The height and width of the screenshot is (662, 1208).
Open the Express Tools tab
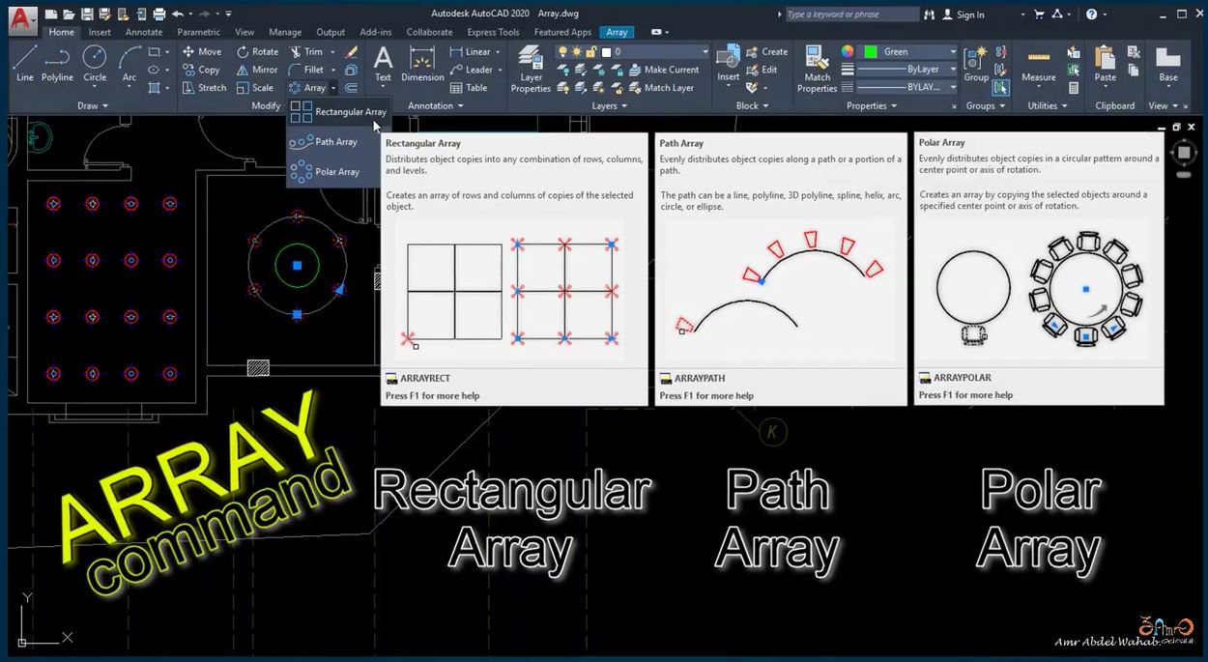(x=493, y=32)
